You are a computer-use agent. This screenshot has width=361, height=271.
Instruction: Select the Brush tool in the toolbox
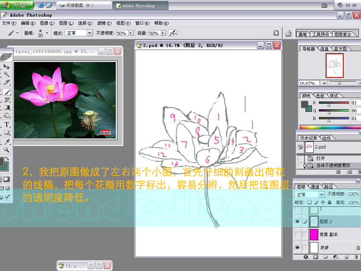click(7, 92)
